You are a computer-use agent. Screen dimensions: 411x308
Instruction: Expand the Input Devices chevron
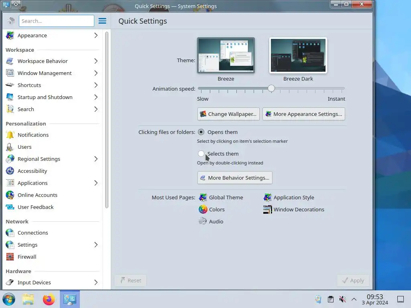point(96,283)
